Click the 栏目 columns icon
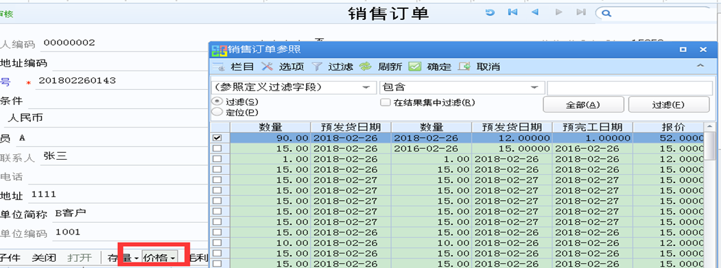The image size is (721, 268). pos(218,66)
